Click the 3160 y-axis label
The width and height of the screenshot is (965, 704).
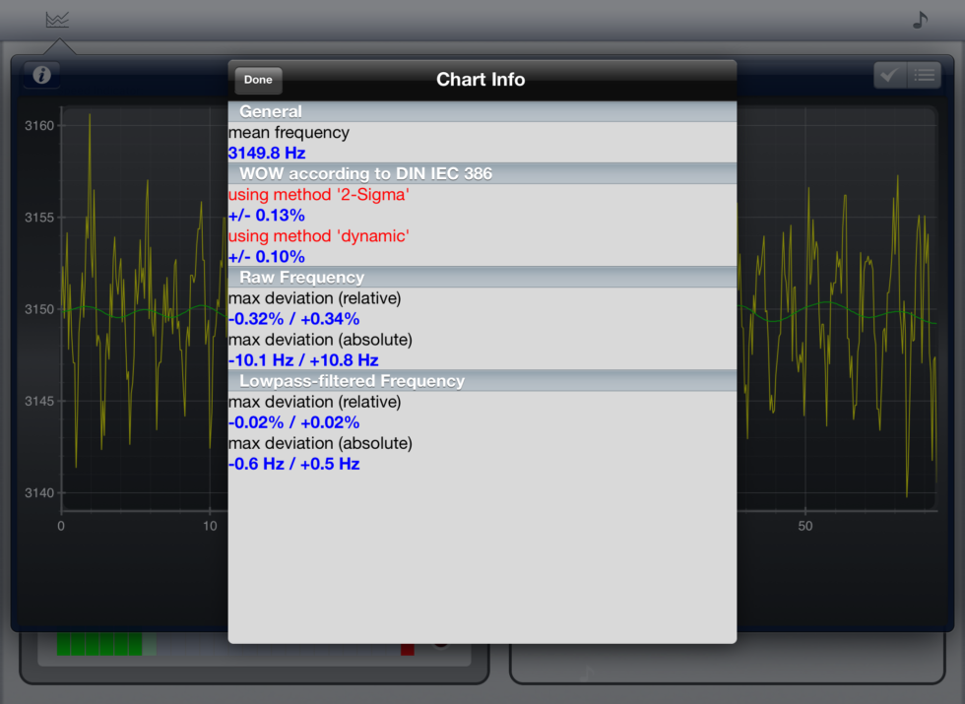pyautogui.click(x=39, y=126)
